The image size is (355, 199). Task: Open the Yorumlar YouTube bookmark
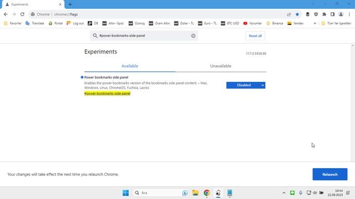(252, 23)
